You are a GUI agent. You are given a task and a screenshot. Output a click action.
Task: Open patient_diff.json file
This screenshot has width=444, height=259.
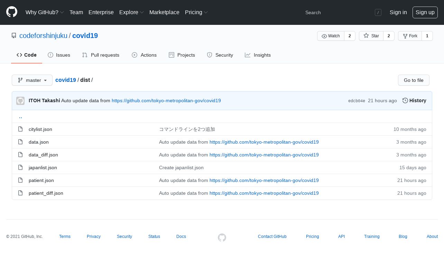point(46,193)
